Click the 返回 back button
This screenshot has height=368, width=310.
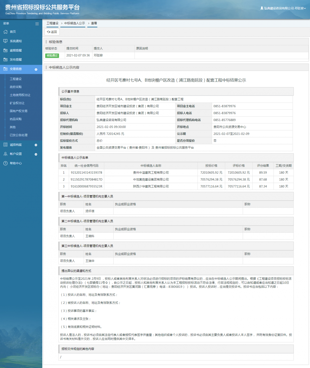click(52, 32)
